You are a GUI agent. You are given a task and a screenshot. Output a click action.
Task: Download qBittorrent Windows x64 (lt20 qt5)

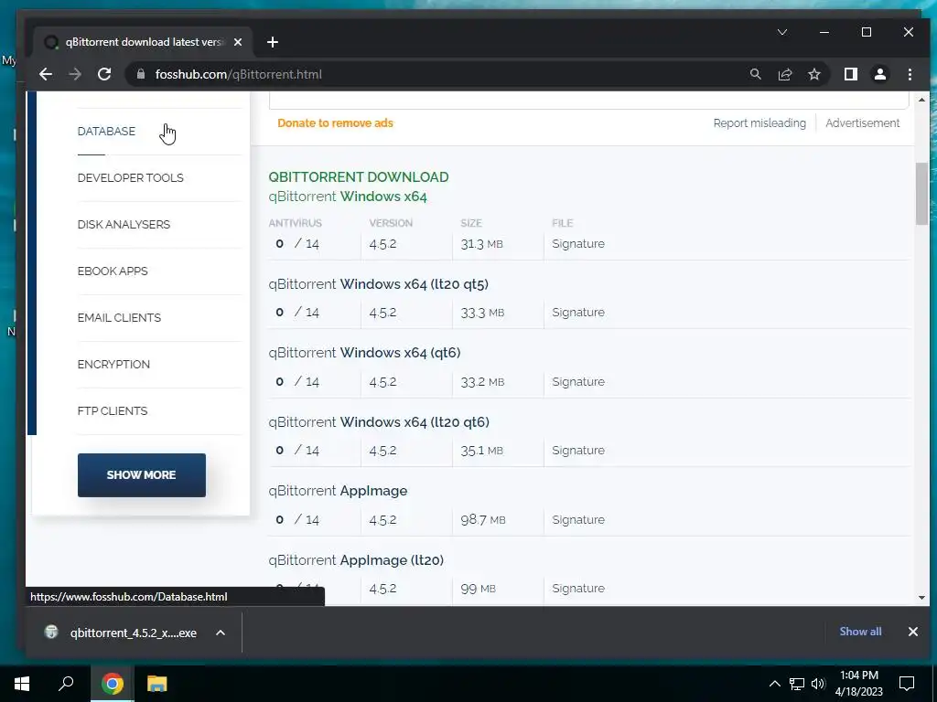pyautogui.click(x=378, y=284)
